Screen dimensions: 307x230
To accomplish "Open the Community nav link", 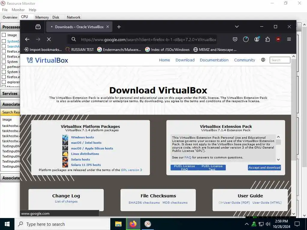I will (245, 60).
